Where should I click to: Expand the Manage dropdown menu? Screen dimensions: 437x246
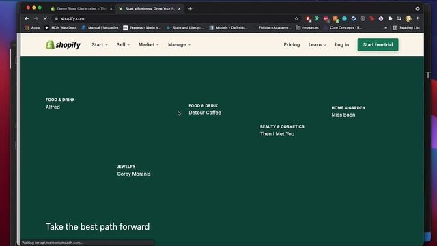pyautogui.click(x=179, y=44)
